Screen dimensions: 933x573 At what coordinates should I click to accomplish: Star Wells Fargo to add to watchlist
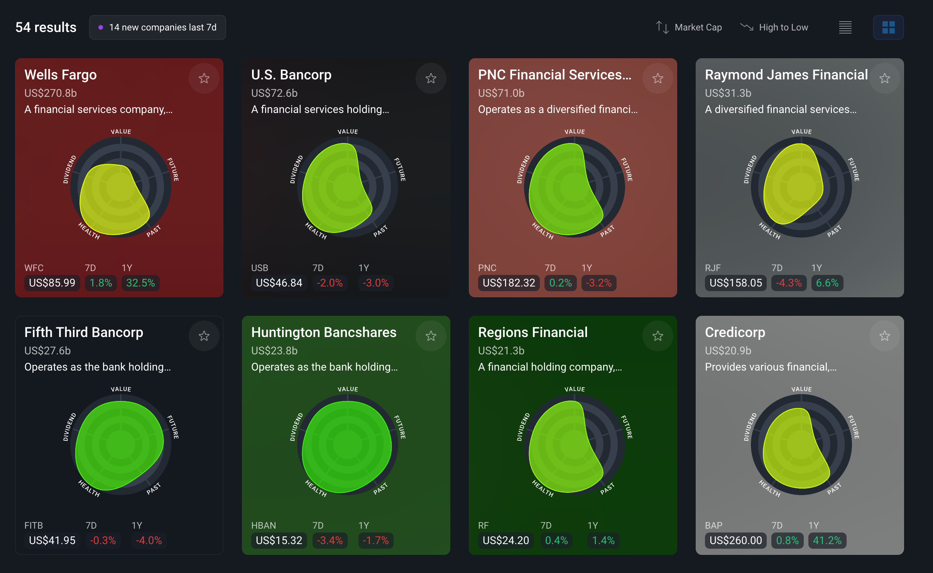click(x=204, y=78)
